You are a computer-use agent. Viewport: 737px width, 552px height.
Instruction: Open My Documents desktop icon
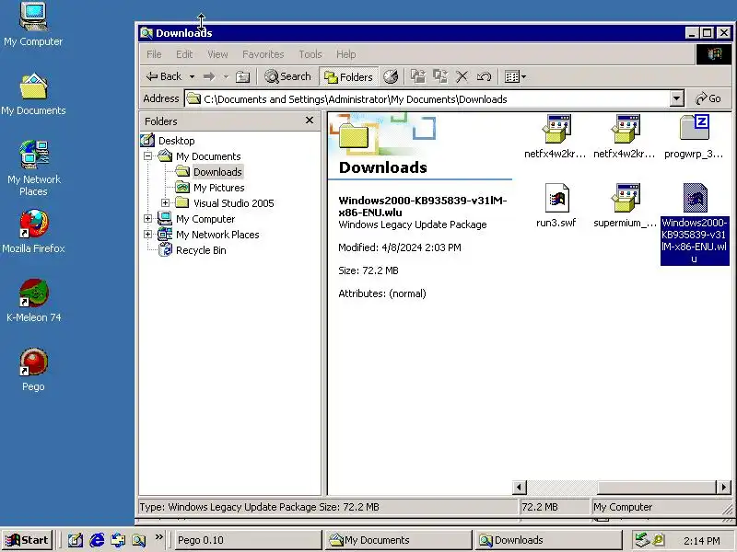33,94
